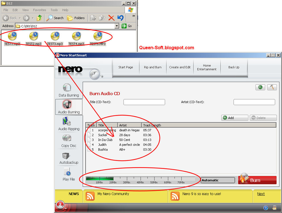
Task: Select TEST1.mp3 file in Explorer window
Action: 12,39
